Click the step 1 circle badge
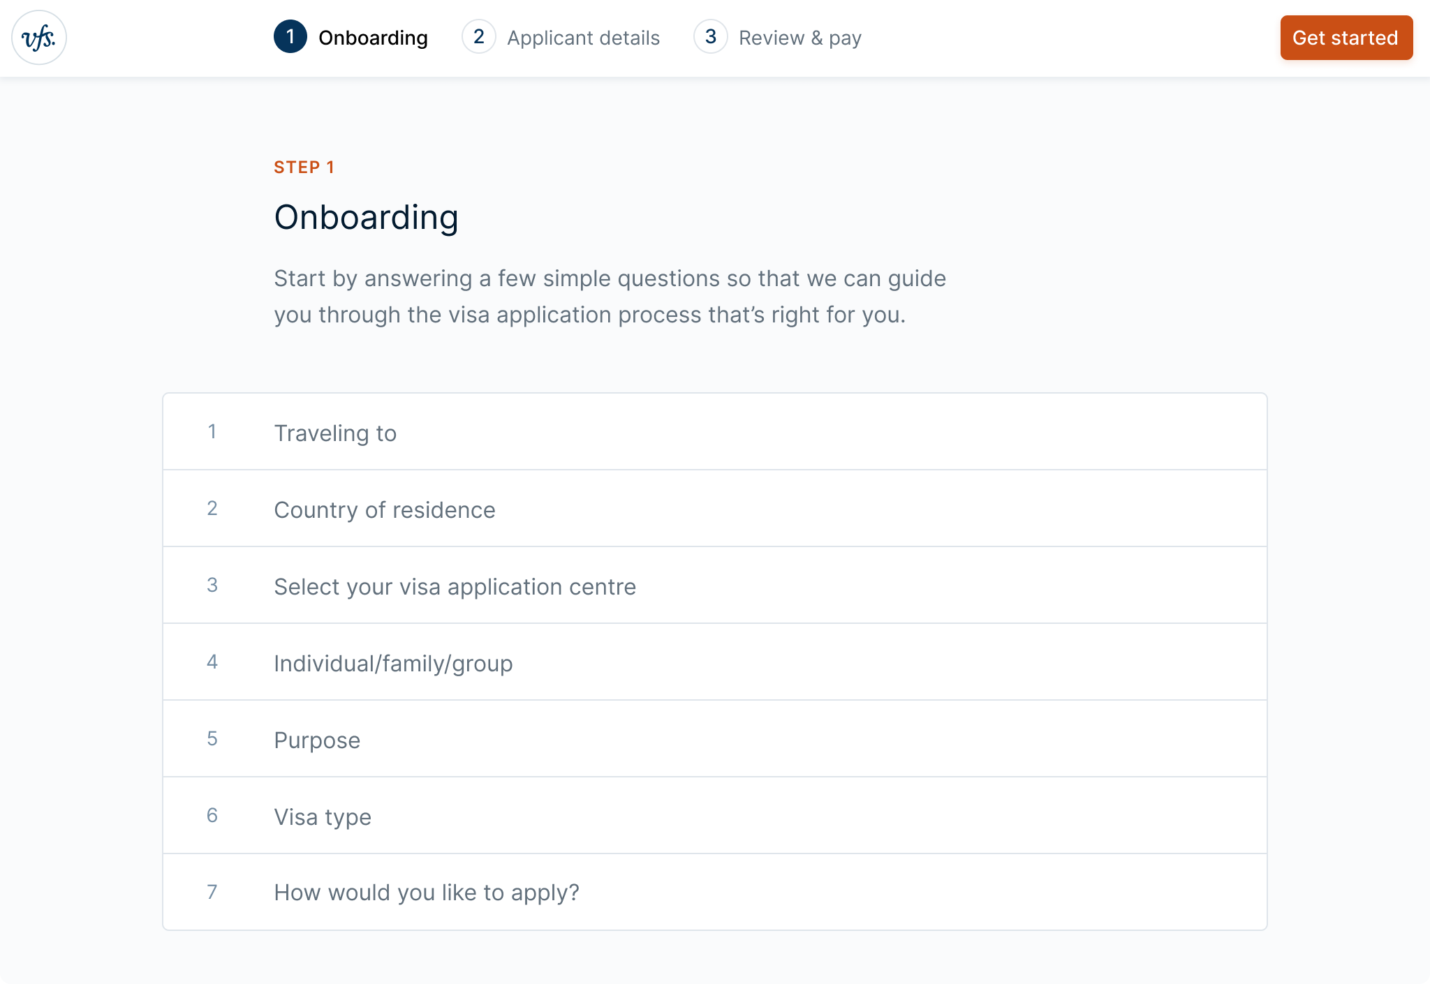 290,37
